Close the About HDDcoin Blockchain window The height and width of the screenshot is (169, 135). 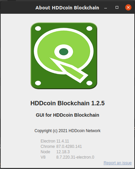[x=128, y=7]
